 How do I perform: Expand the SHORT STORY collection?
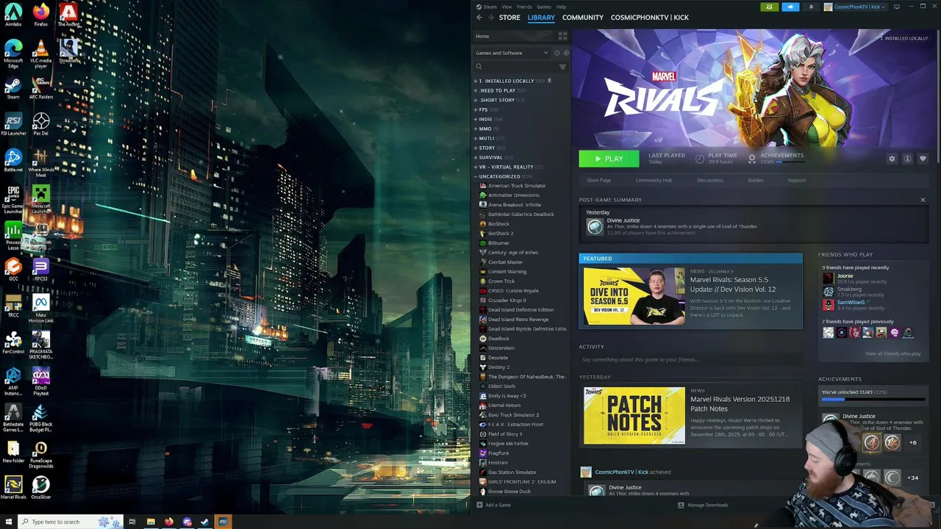[x=499, y=100]
